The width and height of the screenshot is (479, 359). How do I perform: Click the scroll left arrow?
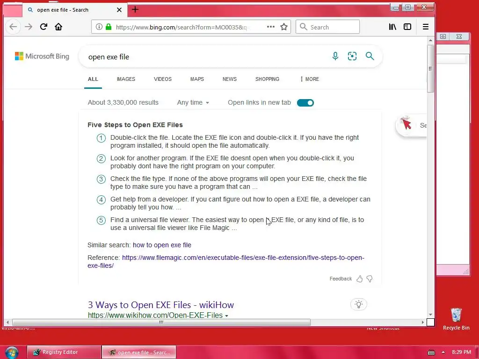7,322
